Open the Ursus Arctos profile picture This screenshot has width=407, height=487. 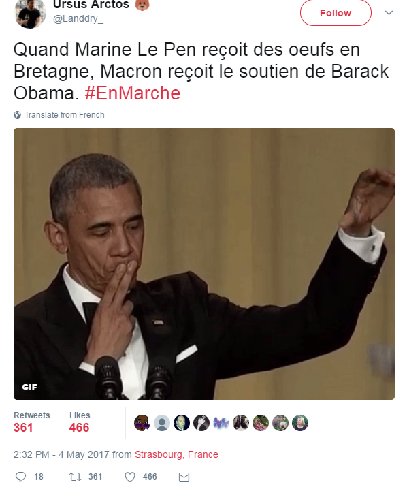(x=30, y=13)
